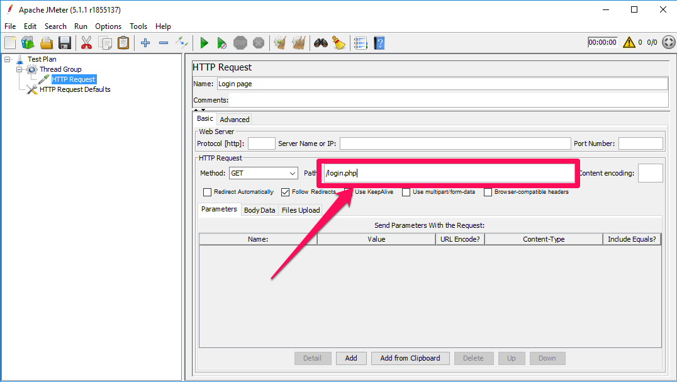Click the Port Number field
Screen dimensions: 677x382
pyautogui.click(x=641, y=143)
